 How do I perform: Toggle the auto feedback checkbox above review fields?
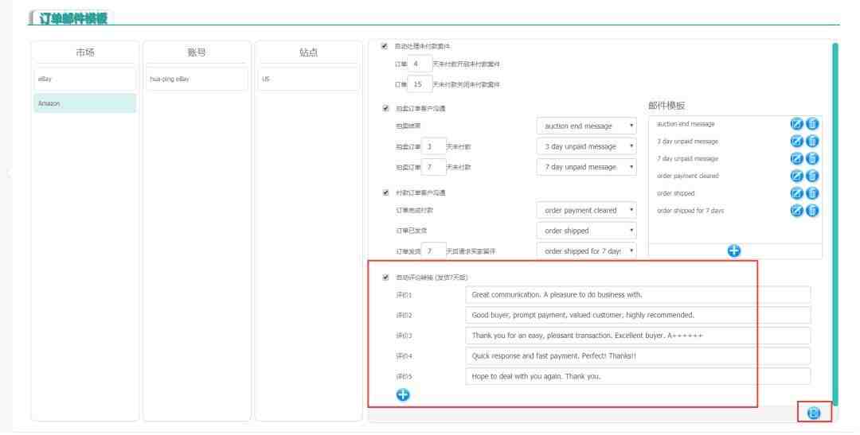coord(385,278)
